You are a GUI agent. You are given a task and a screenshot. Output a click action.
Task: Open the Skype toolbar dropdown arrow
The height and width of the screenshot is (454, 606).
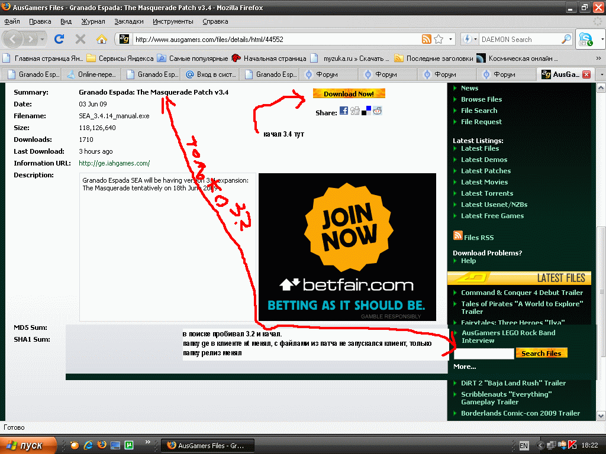click(x=602, y=39)
